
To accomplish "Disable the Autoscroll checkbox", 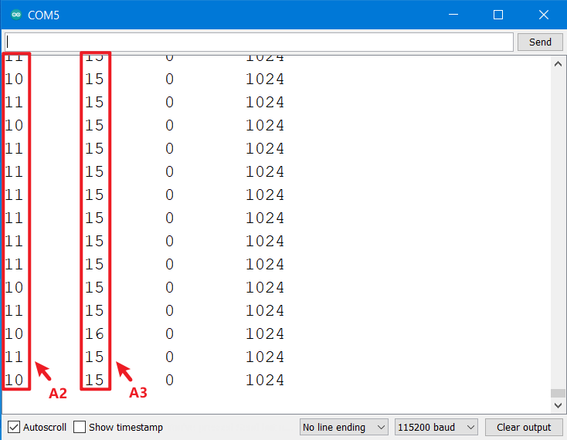I will tap(14, 427).
